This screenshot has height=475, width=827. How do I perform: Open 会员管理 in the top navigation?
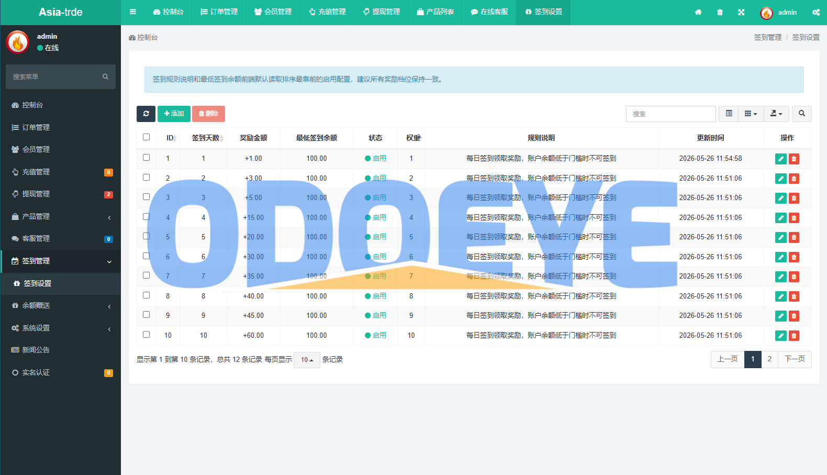pos(273,12)
